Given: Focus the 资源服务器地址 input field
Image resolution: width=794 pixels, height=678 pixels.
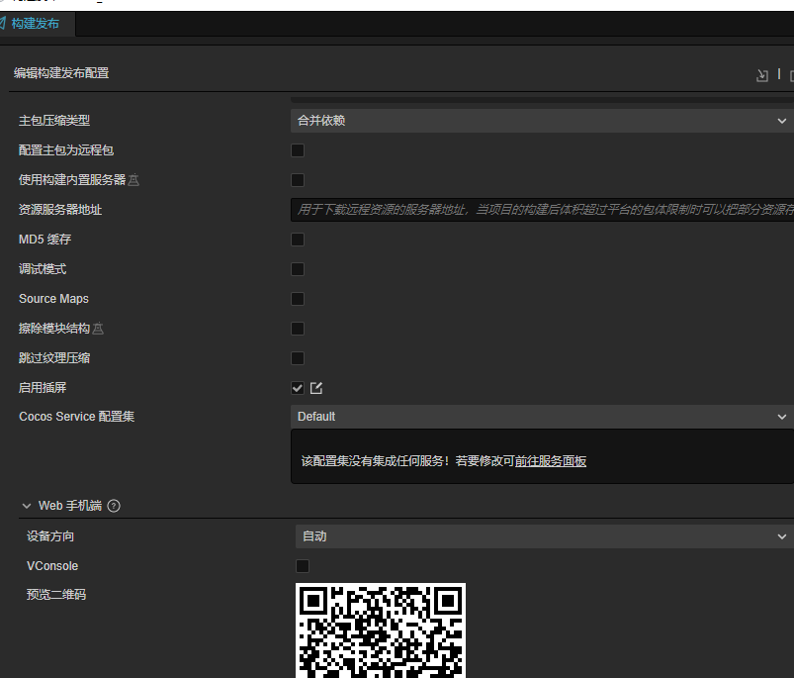Looking at the screenshot, I should [542, 210].
